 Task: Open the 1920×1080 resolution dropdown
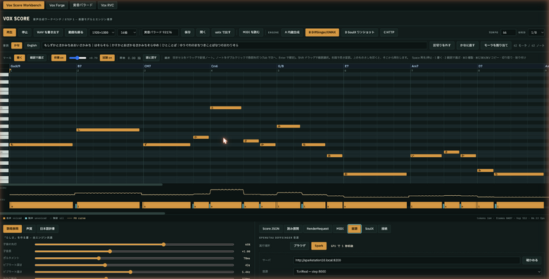[102, 32]
